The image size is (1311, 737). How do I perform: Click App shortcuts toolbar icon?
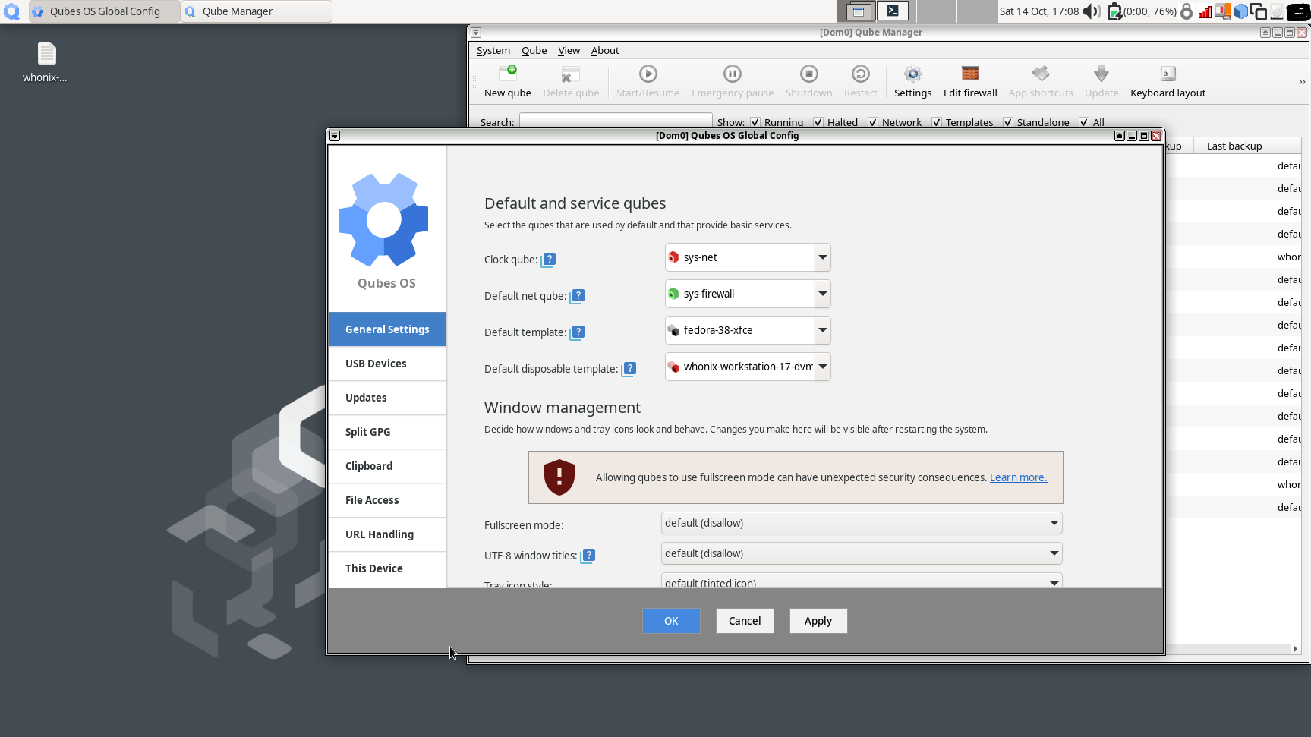[x=1041, y=74]
